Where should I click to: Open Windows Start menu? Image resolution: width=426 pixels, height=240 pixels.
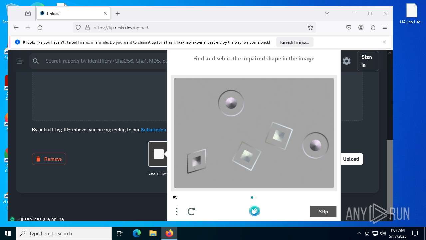click(x=8, y=233)
